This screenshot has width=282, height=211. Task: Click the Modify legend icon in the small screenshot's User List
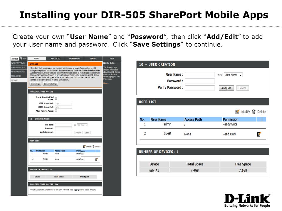[84, 147]
